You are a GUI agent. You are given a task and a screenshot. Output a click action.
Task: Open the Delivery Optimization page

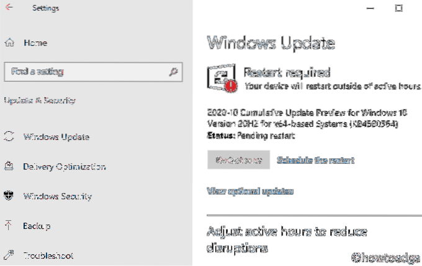[x=64, y=166]
